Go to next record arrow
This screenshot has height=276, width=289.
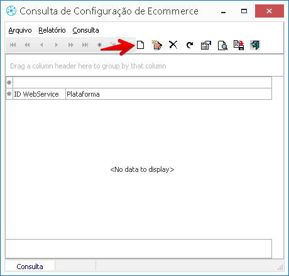click(56, 45)
